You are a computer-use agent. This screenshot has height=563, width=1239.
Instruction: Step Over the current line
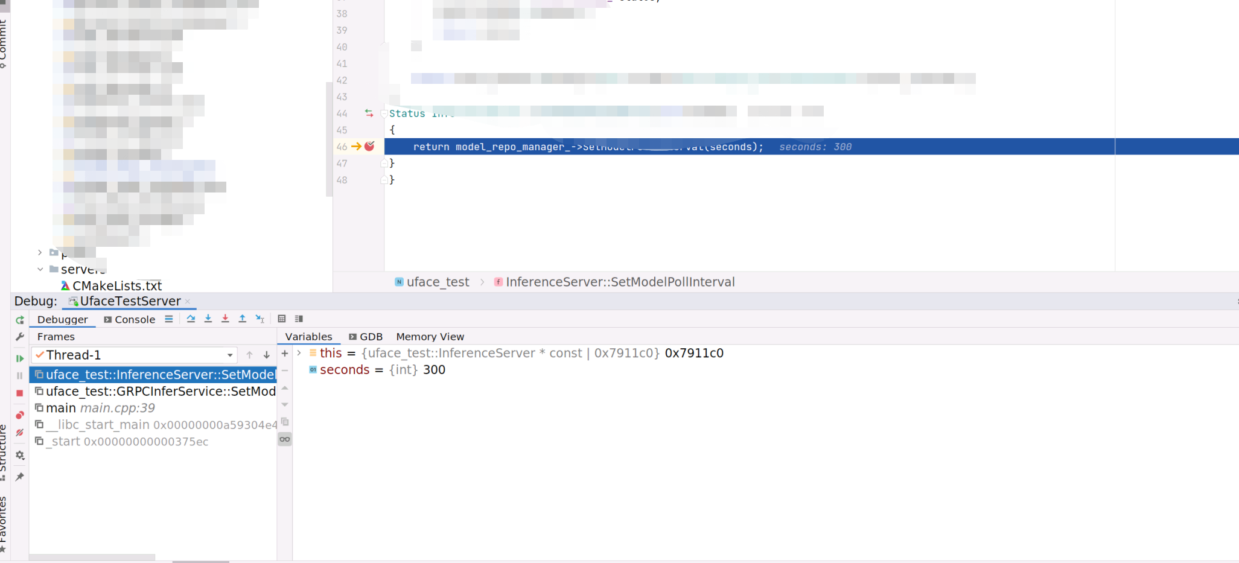(x=192, y=319)
